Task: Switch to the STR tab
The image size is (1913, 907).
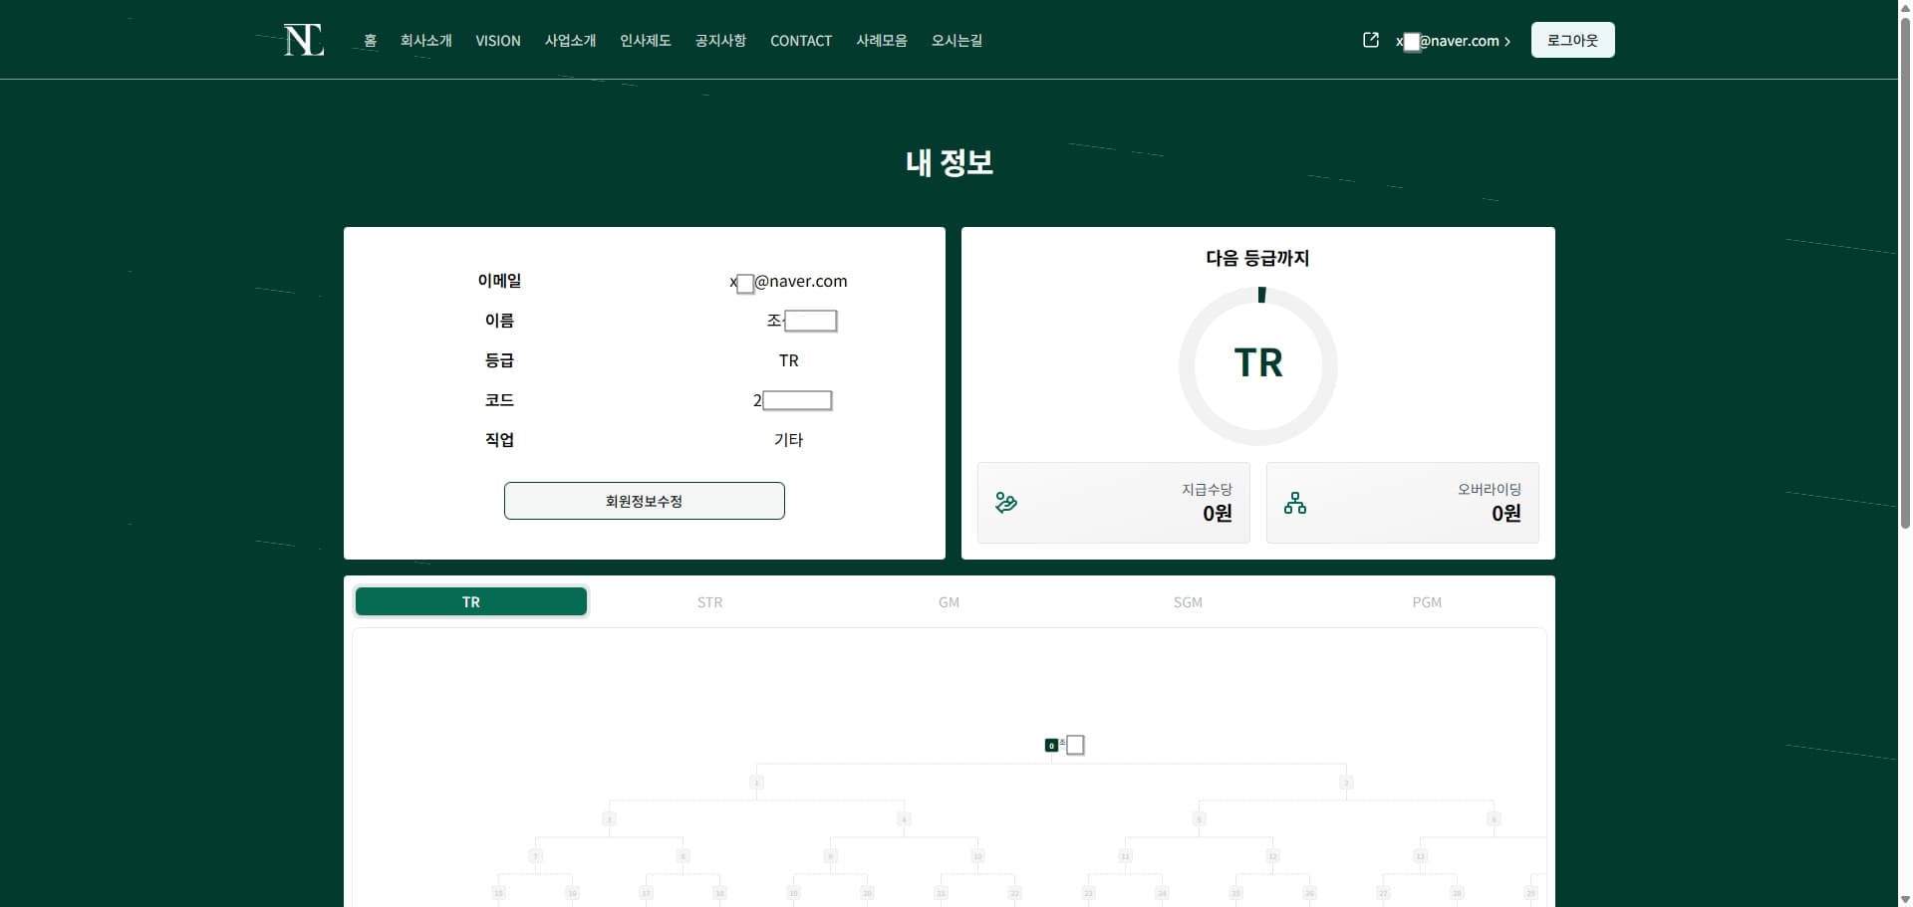Action: [709, 601]
